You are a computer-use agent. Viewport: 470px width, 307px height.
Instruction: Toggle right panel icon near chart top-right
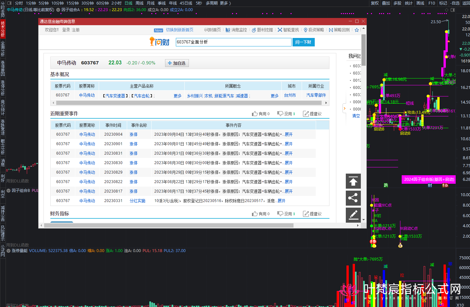pyautogui.click(x=453, y=10)
